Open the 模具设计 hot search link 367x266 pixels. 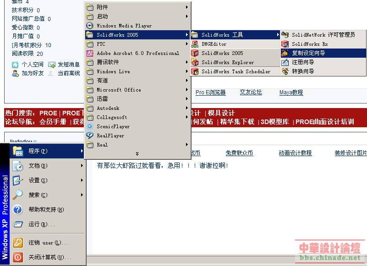point(221,113)
